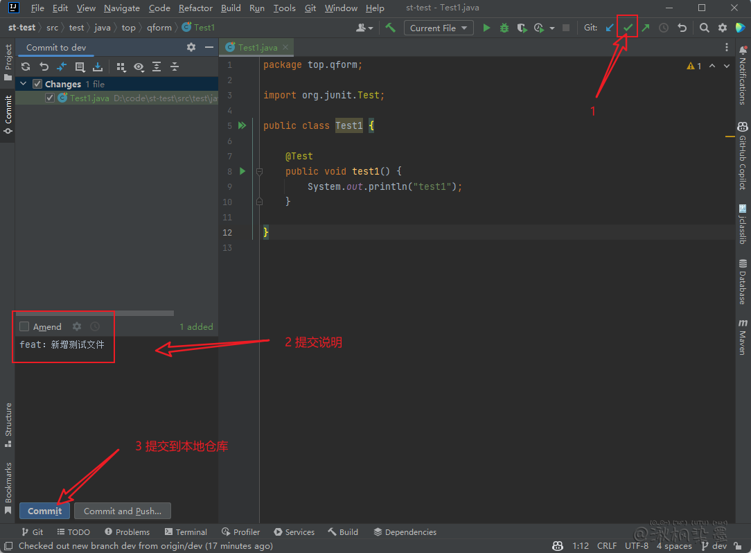Collapse the Changes tree node
751x553 pixels.
24,84
